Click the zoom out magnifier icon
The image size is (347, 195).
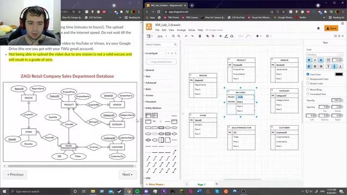179,36
